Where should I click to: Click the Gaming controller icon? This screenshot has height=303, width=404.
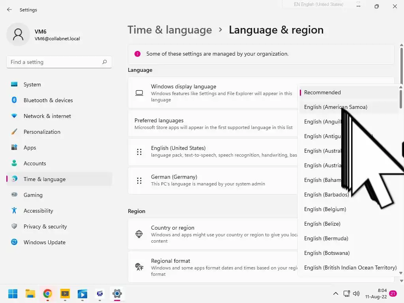coord(14,195)
